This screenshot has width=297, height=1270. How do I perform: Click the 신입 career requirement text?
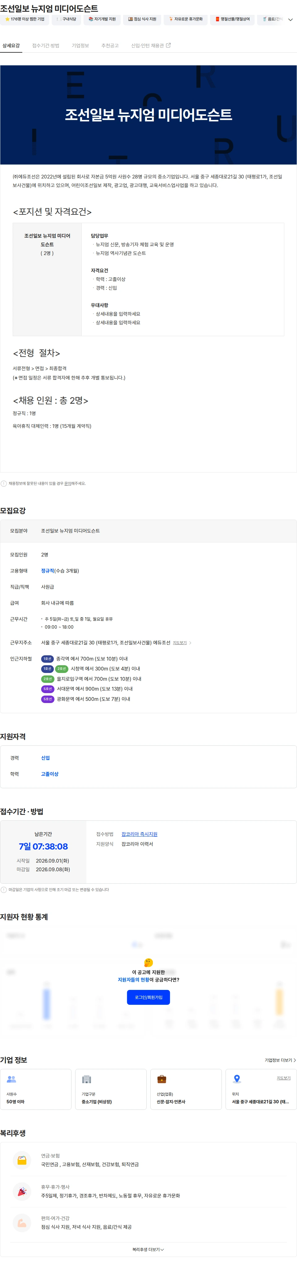45,758
